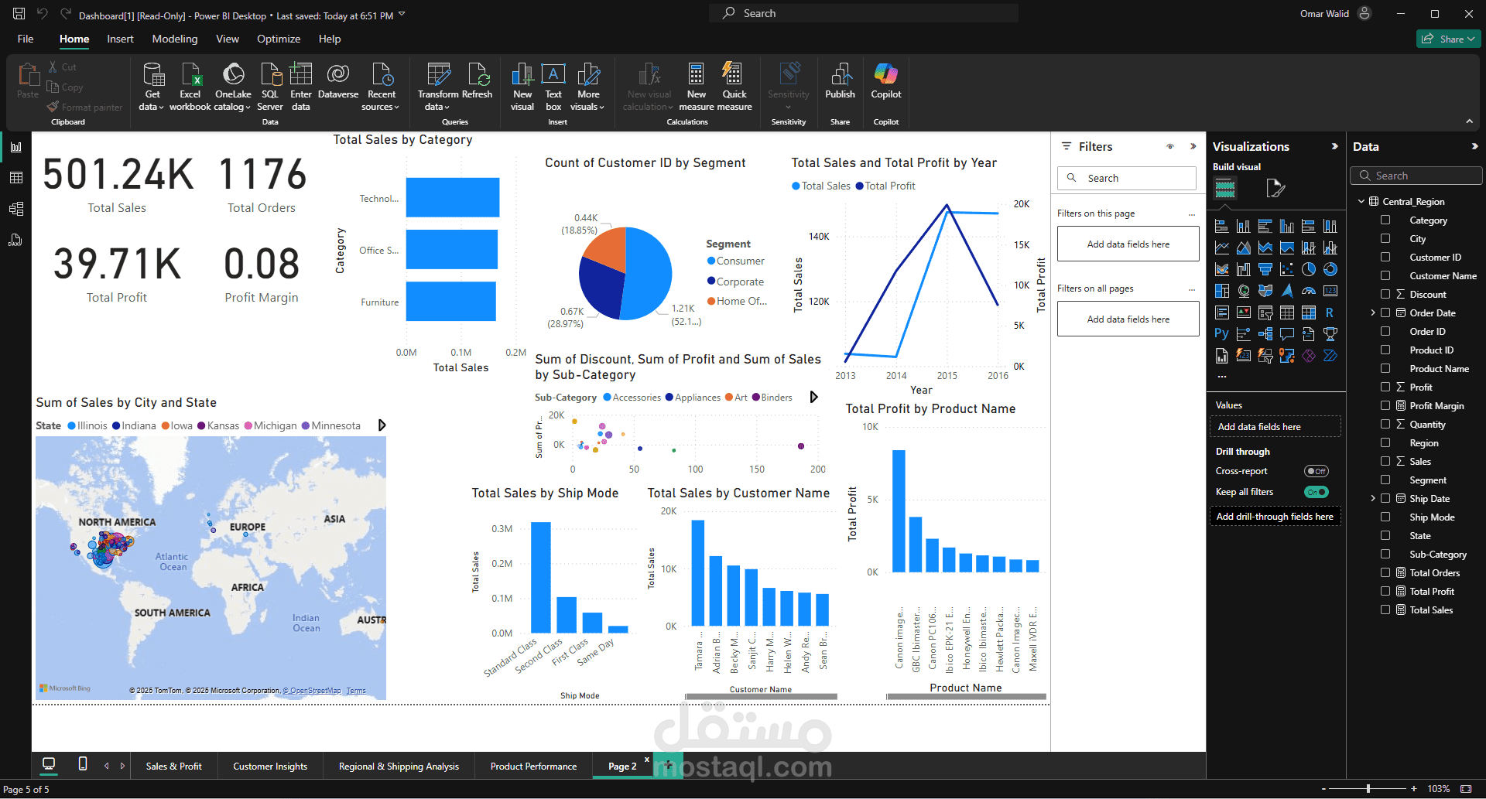Screen dimensions: 1486x799
Task: Click the Share button
Action: tap(1447, 38)
